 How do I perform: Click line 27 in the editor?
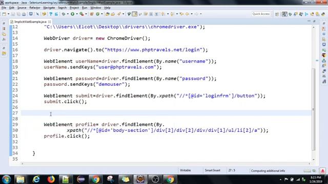coord(166,113)
